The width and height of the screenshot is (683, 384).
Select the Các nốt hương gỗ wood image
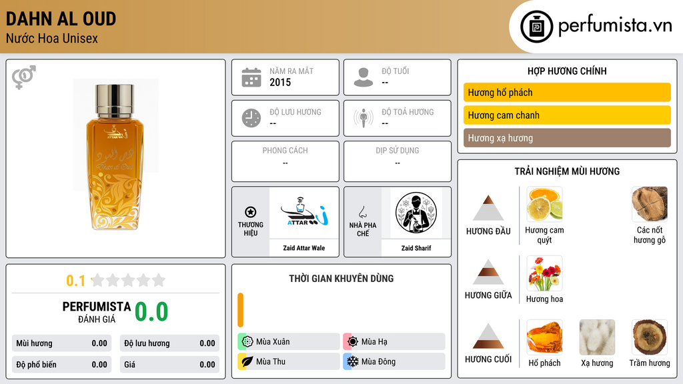(x=650, y=204)
